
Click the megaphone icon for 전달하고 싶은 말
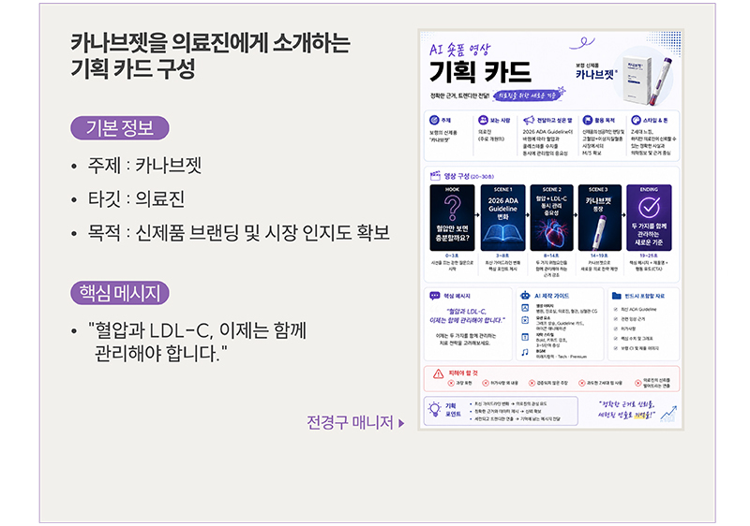tap(528, 120)
